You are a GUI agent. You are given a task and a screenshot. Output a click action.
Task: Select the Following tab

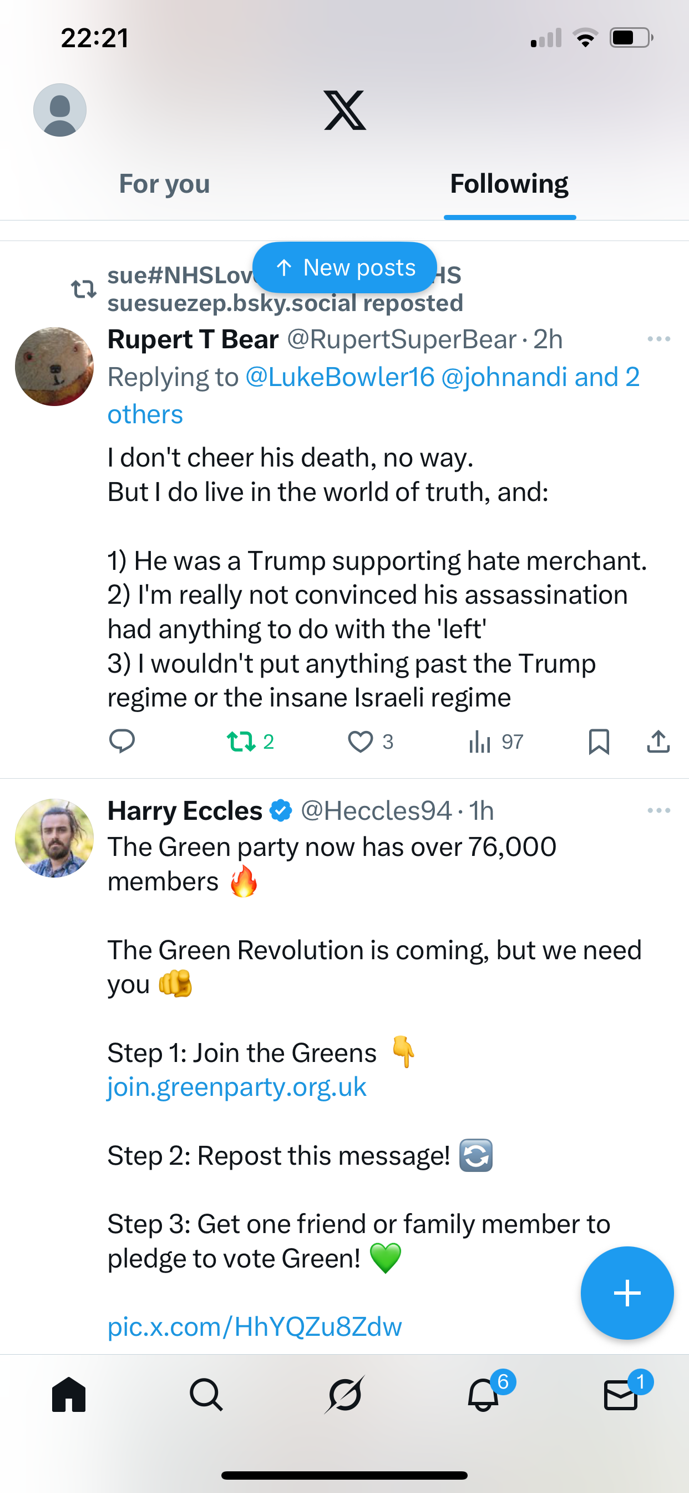509,184
